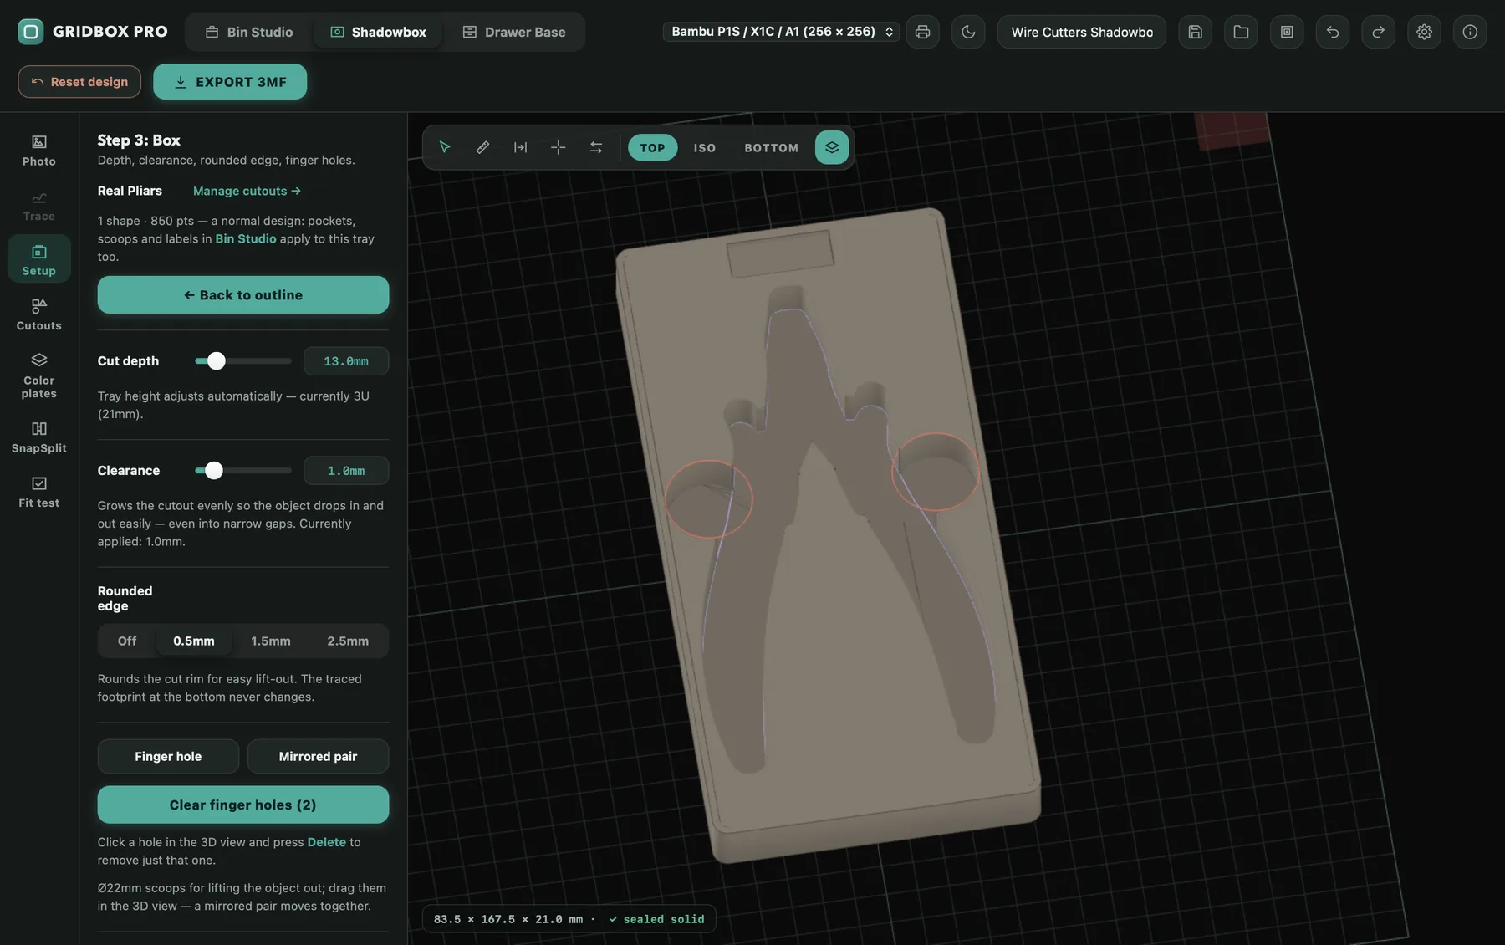The width and height of the screenshot is (1505, 945).
Task: Switch viewport to TOP view
Action: [652, 147]
